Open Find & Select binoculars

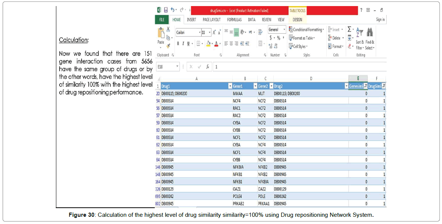(x=370, y=32)
